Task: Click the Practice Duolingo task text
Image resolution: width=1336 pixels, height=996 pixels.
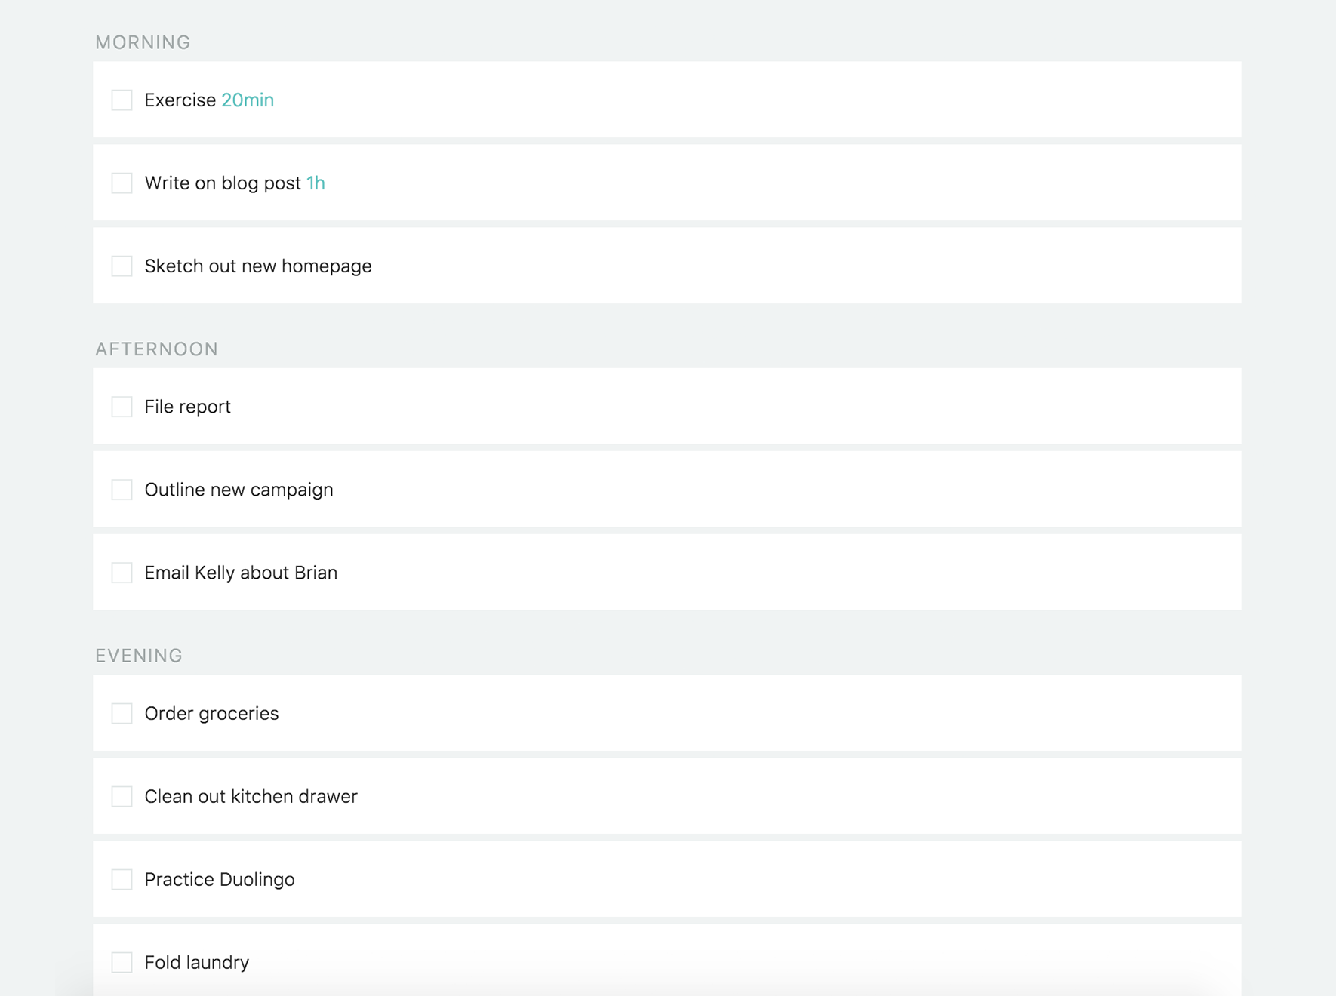Action: coord(220,880)
